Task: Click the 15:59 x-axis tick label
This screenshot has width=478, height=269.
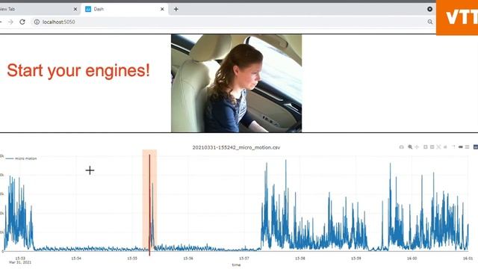Action: 356,259
